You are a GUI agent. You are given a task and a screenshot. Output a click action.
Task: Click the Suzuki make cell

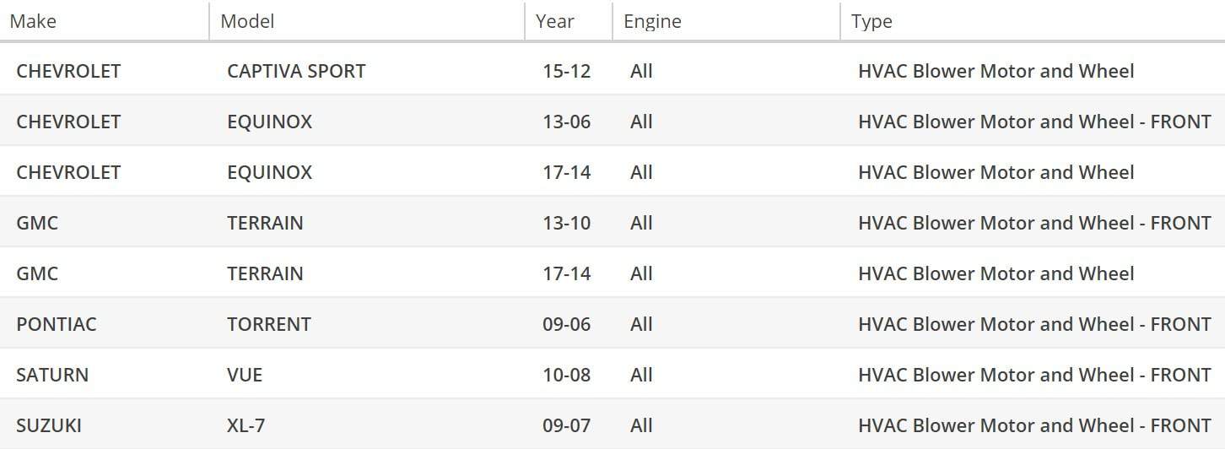49,425
